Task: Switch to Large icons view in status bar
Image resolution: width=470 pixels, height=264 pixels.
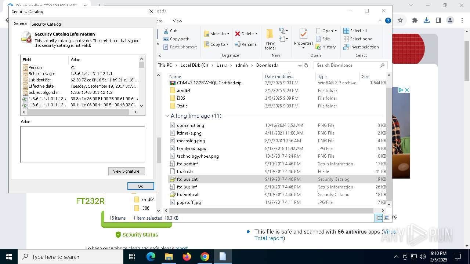Action: (386, 218)
